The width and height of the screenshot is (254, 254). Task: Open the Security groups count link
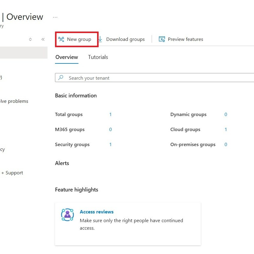pyautogui.click(x=110, y=145)
